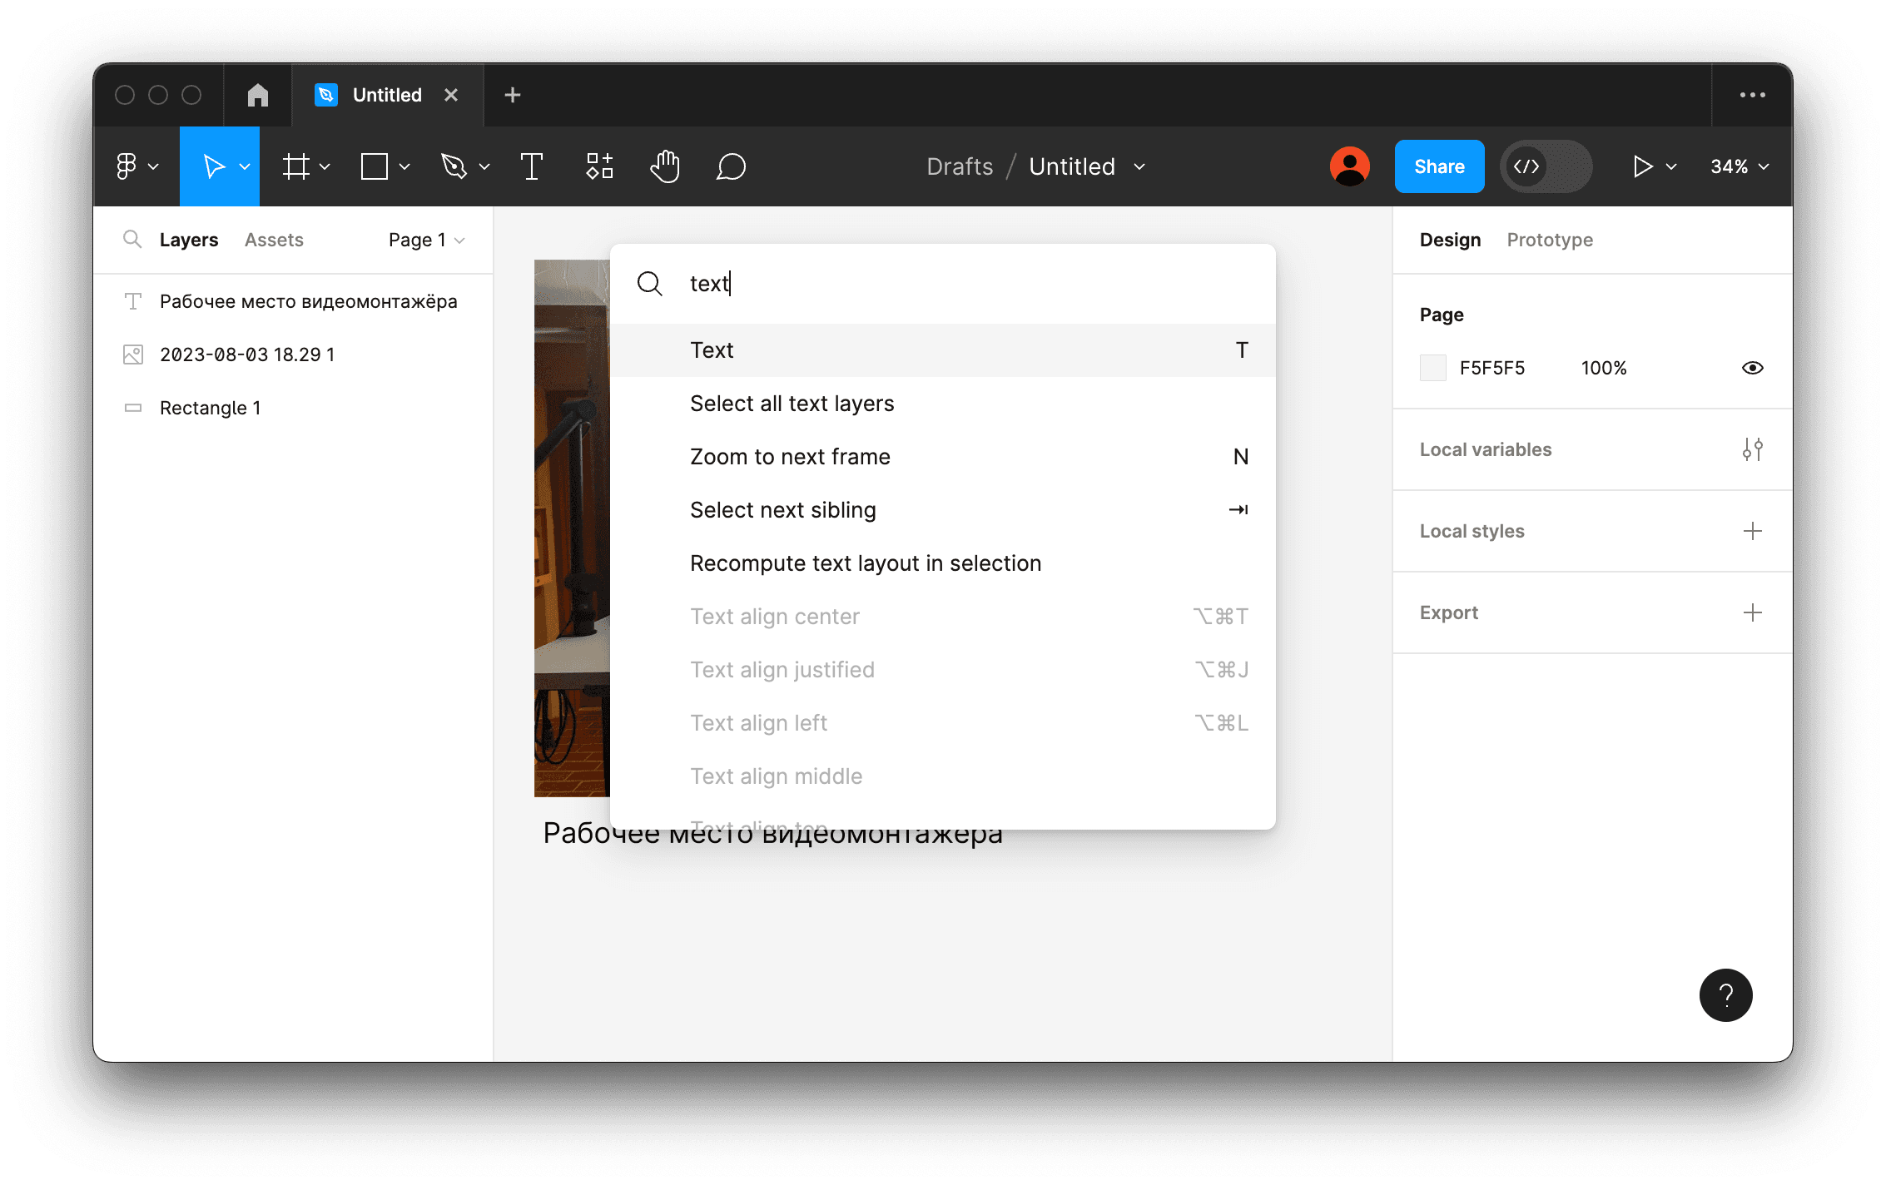The image size is (1886, 1185).
Task: Select the Hand tool
Action: pos(665,166)
